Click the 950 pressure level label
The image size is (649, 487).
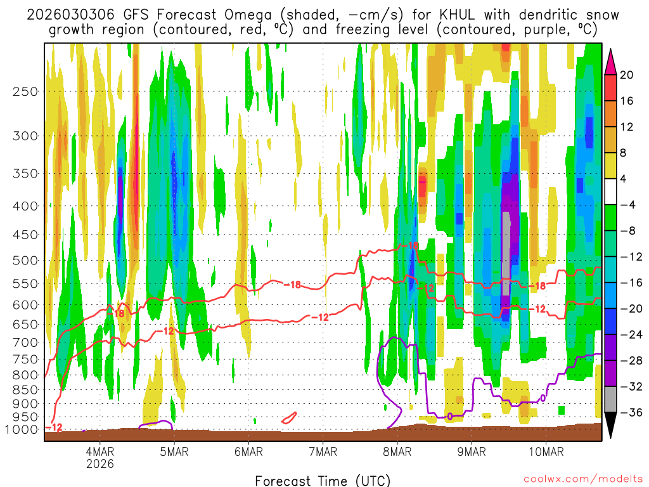click(25, 417)
